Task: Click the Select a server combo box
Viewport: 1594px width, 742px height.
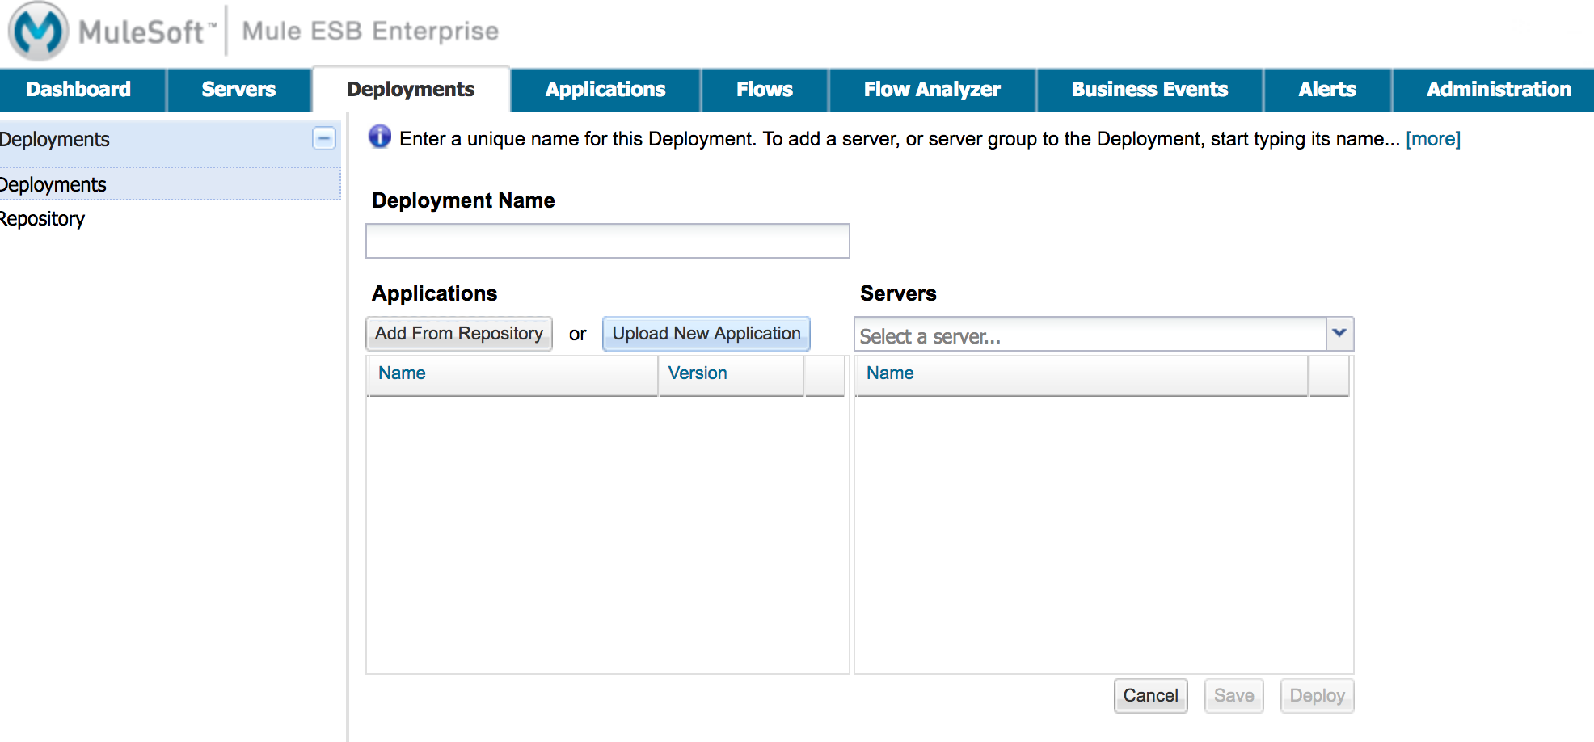Action: pyautogui.click(x=1089, y=335)
